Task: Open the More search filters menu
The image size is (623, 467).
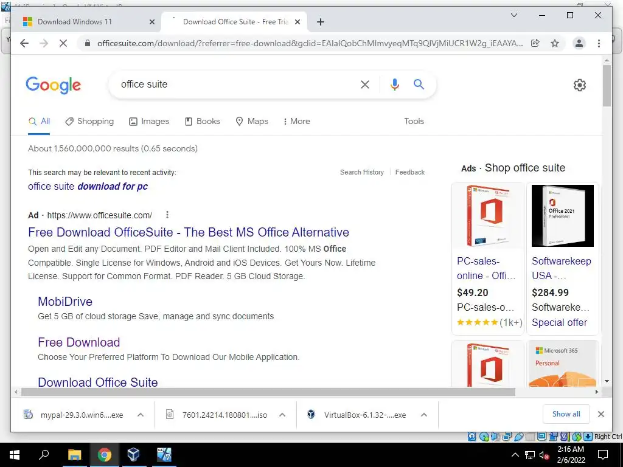Action: [296, 122]
